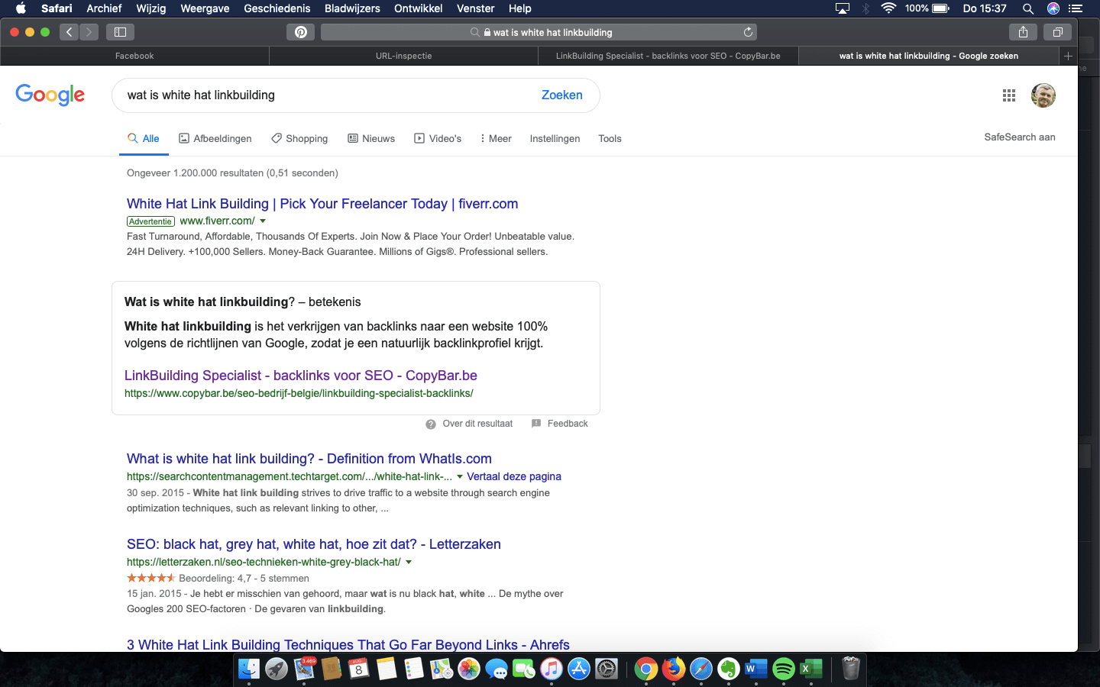This screenshot has height=687, width=1100.
Task: Open the Bladwijzers menu
Action: pyautogui.click(x=352, y=8)
